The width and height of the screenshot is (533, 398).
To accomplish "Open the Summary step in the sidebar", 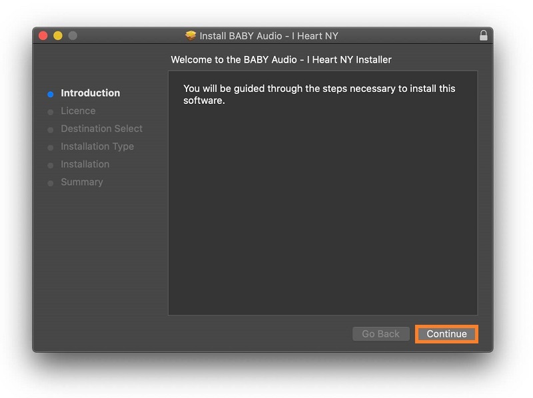I will [82, 182].
